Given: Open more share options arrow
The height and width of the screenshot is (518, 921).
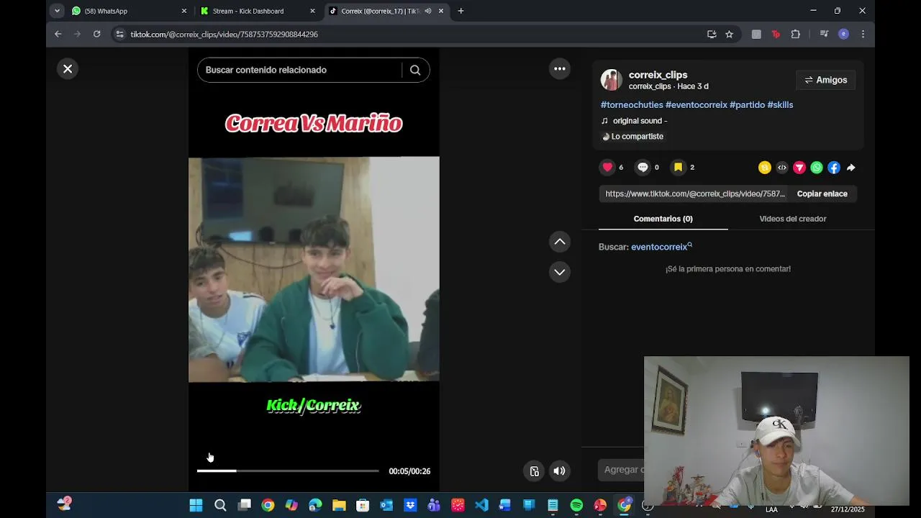Looking at the screenshot, I should point(851,168).
